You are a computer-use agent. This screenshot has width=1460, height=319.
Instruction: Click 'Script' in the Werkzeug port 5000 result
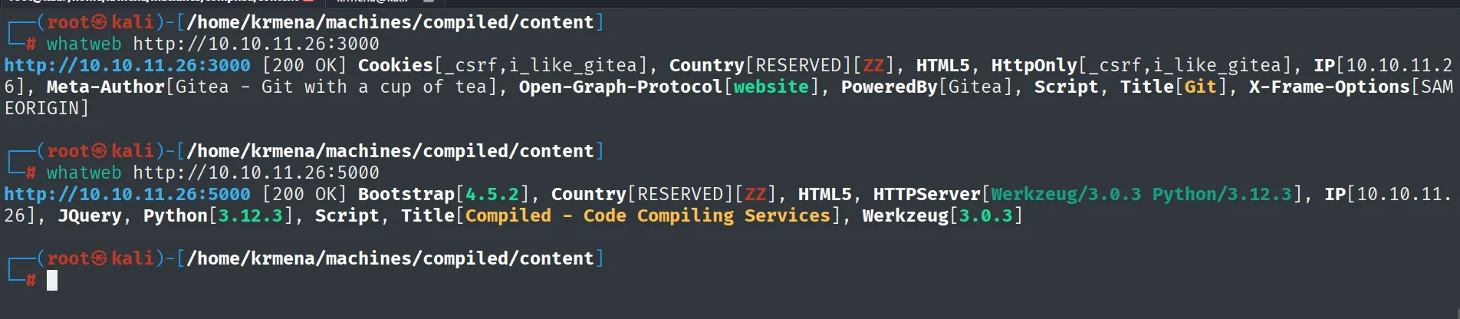[x=347, y=216]
